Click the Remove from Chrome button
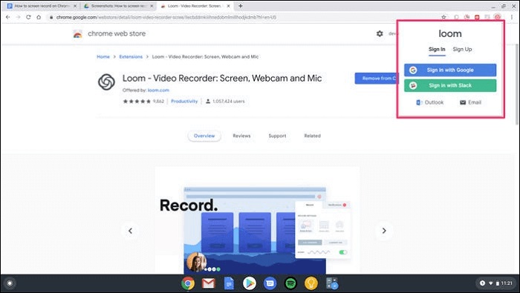Screen dimensions: 520x293 coord(376,79)
